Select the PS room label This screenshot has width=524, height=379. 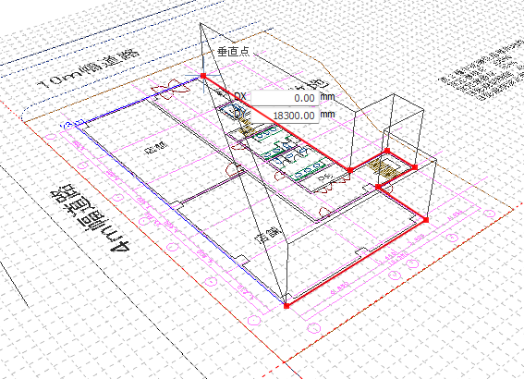tap(323, 177)
